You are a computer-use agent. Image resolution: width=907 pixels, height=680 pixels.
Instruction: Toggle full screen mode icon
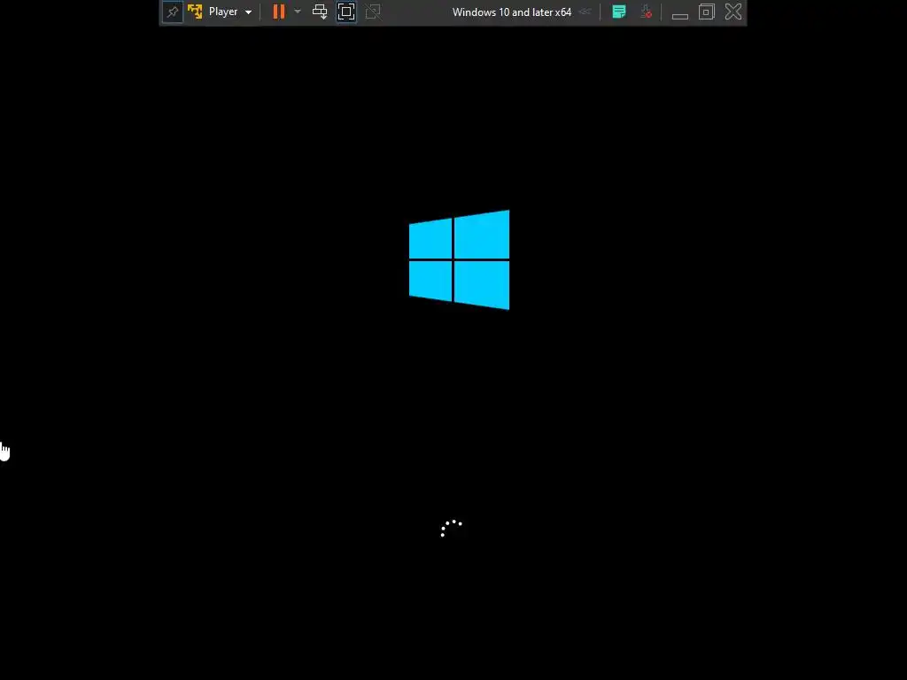point(346,12)
